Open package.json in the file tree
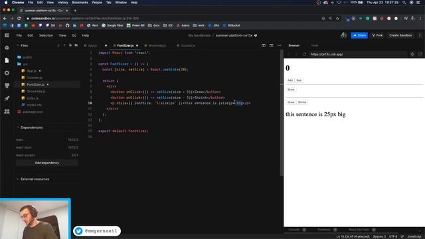The image size is (425, 239). (x=33, y=112)
